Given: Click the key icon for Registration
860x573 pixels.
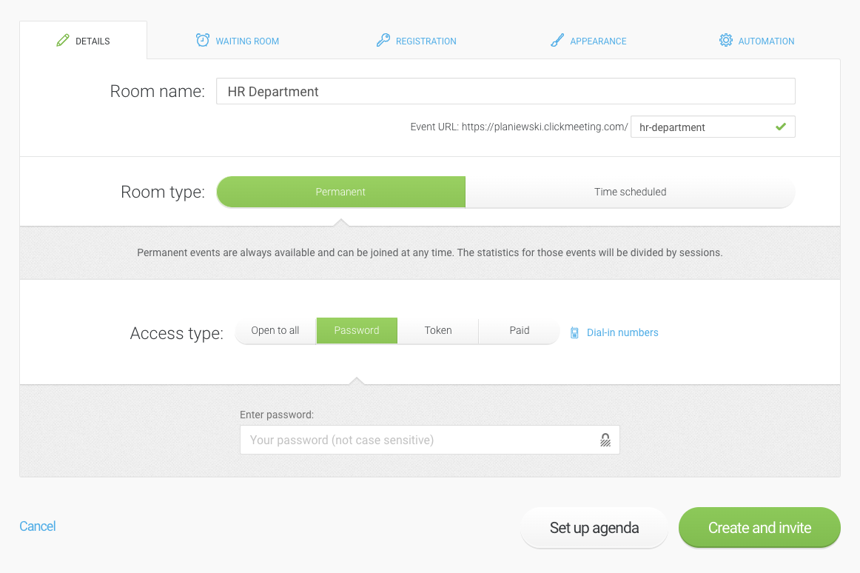Looking at the screenshot, I should click(383, 40).
